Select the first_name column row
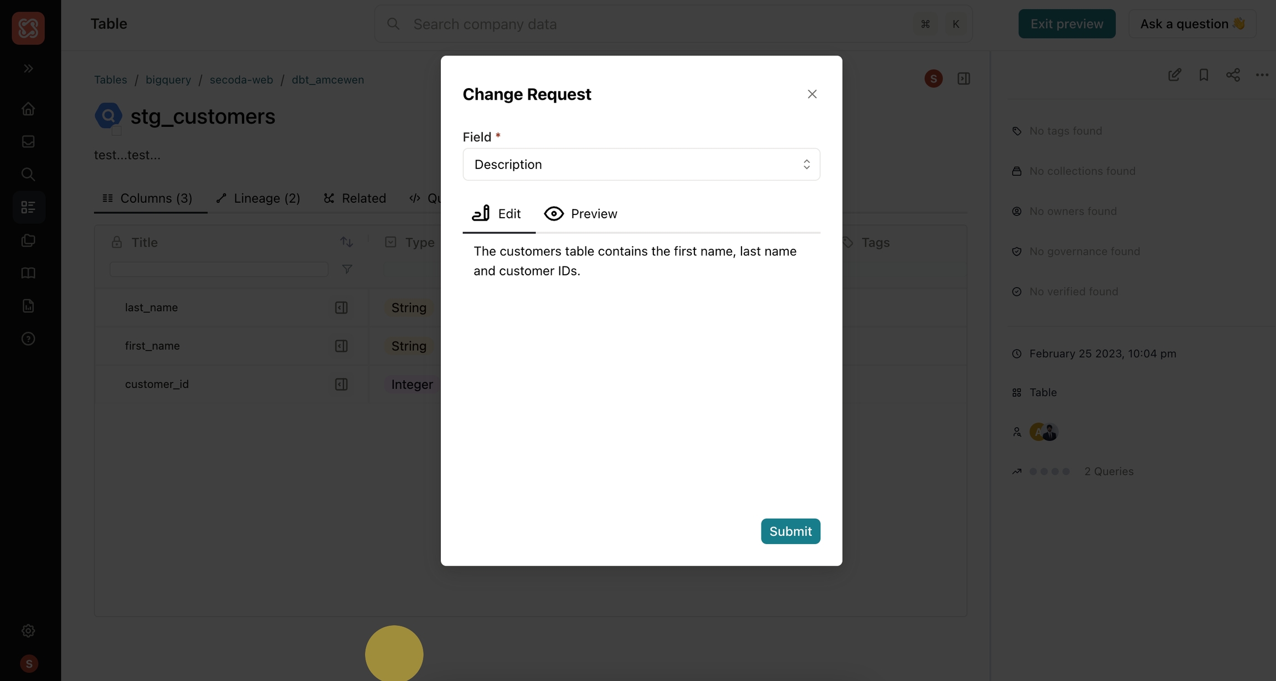The width and height of the screenshot is (1276, 681). (x=152, y=346)
